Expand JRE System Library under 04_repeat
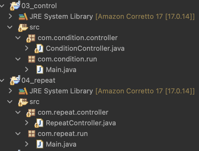Image resolution: width=199 pixels, height=151 pixels. point(11,91)
